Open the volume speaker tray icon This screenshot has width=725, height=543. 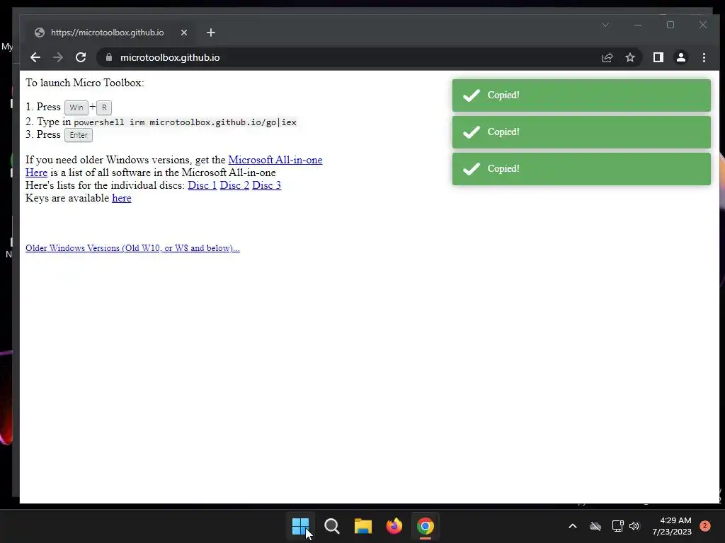click(x=634, y=526)
